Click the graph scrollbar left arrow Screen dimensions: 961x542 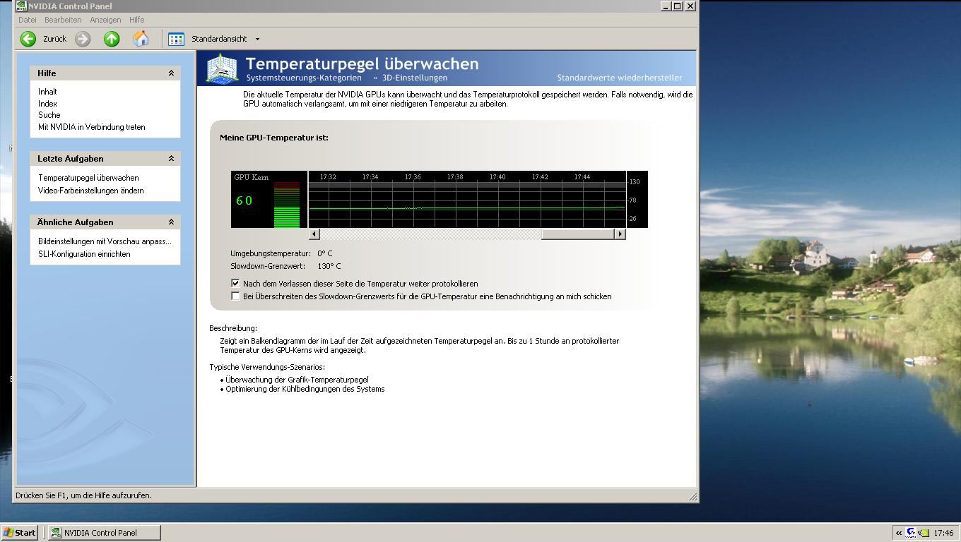(314, 234)
